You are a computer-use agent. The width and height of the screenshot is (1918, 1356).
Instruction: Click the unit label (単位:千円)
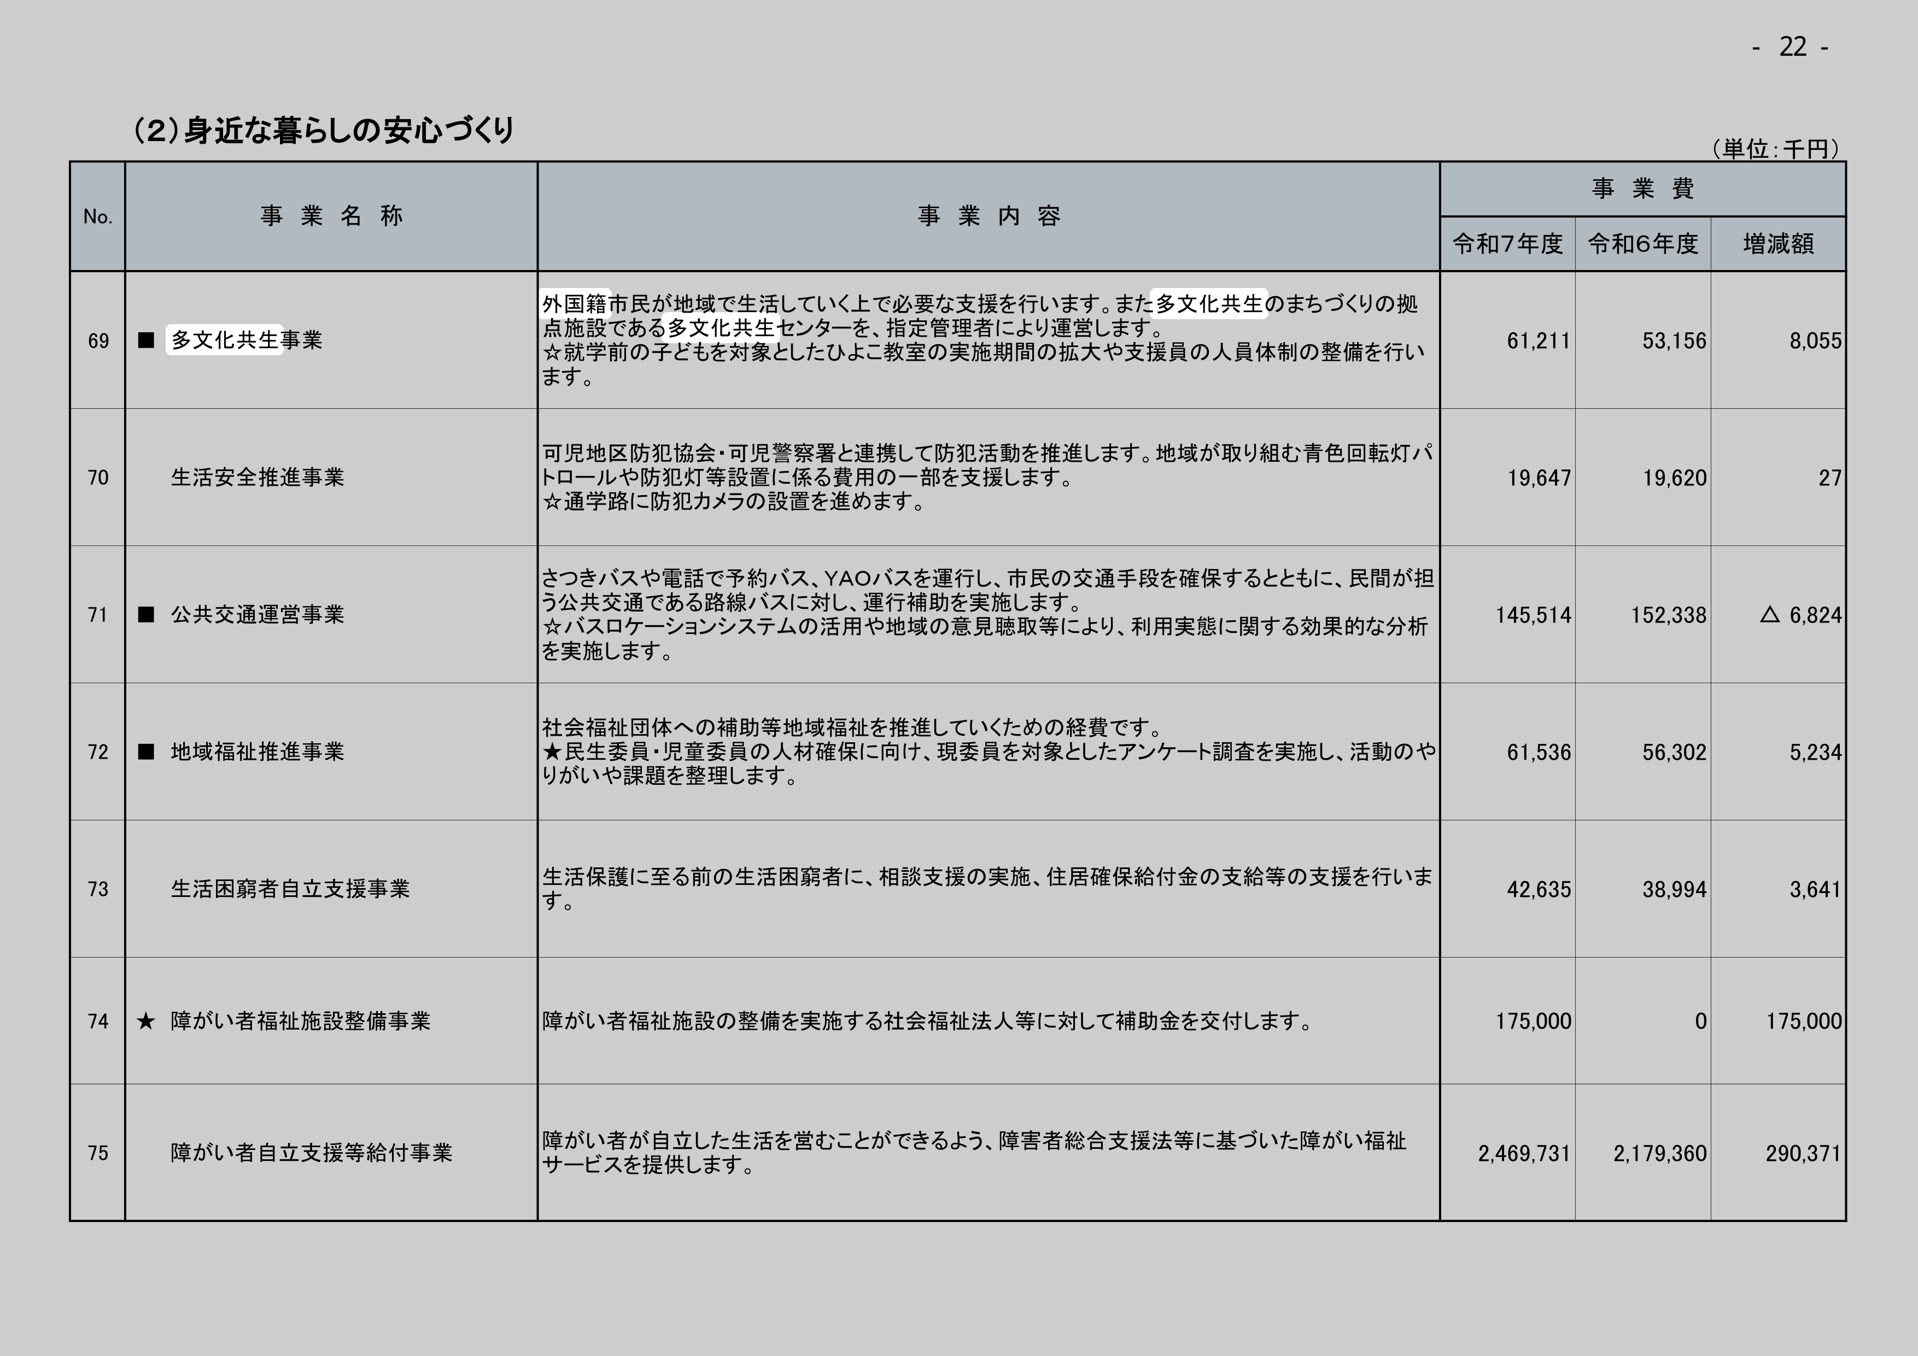coord(1775,149)
